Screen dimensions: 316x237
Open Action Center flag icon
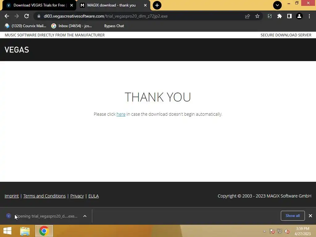click(272, 231)
